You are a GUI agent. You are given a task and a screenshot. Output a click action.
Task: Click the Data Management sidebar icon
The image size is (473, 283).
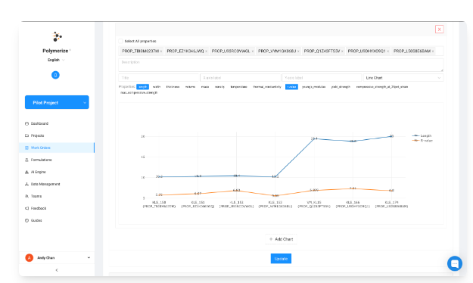26,184
